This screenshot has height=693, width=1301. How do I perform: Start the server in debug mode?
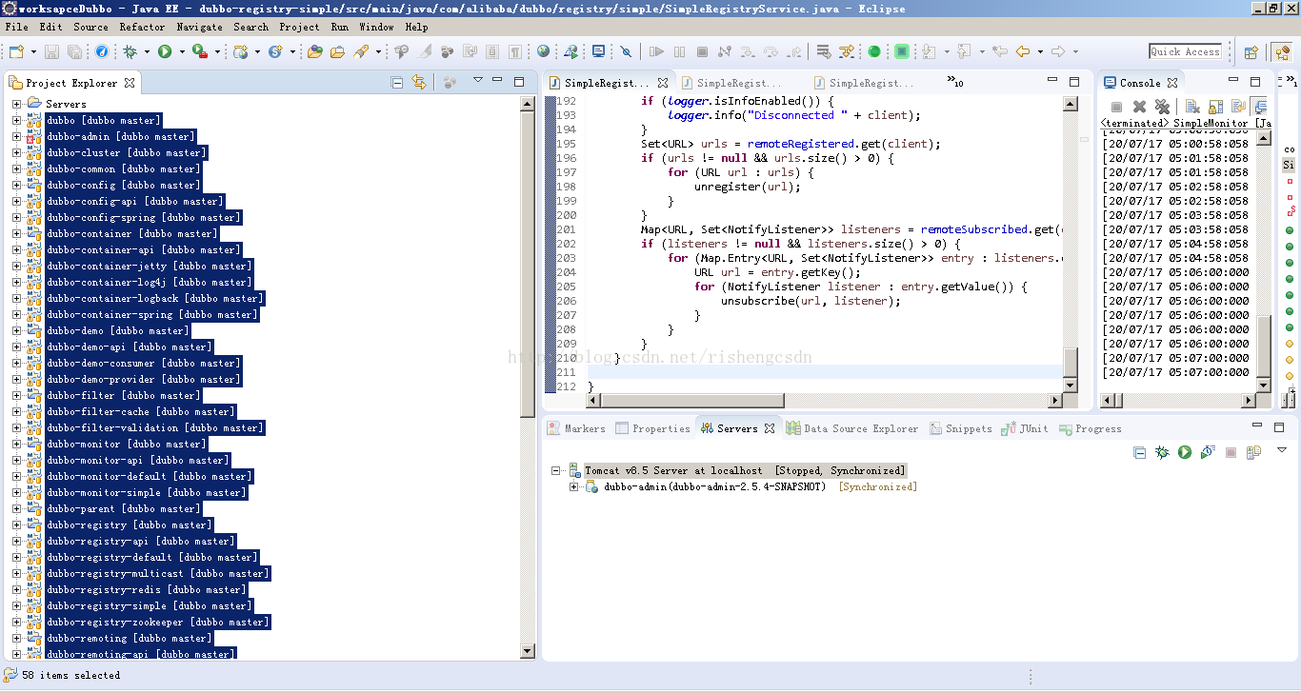1162,452
